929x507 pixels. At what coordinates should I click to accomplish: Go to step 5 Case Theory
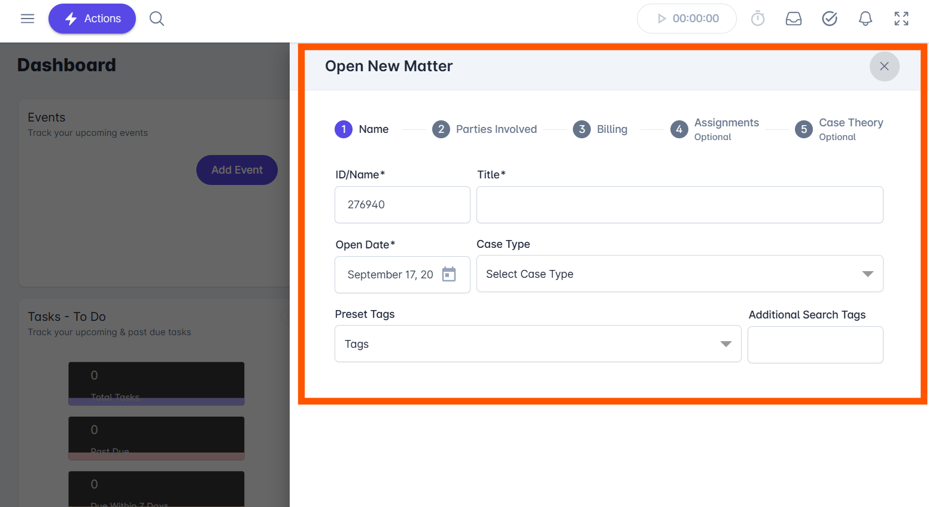point(839,129)
